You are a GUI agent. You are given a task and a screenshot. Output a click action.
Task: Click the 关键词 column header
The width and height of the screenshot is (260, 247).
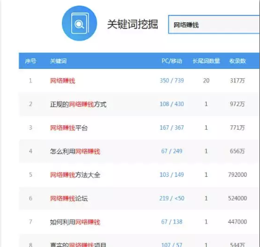[58, 61]
